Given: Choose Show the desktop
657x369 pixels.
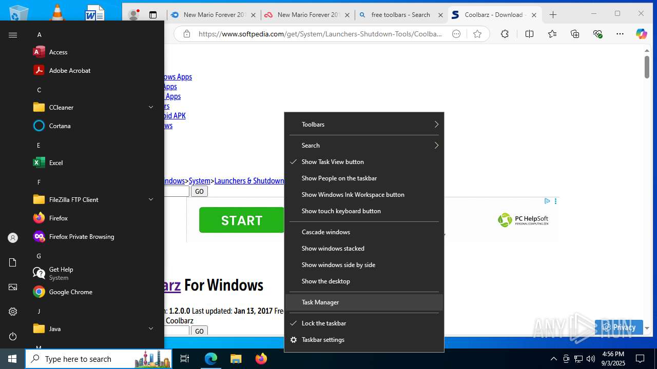Looking at the screenshot, I should point(364,281).
